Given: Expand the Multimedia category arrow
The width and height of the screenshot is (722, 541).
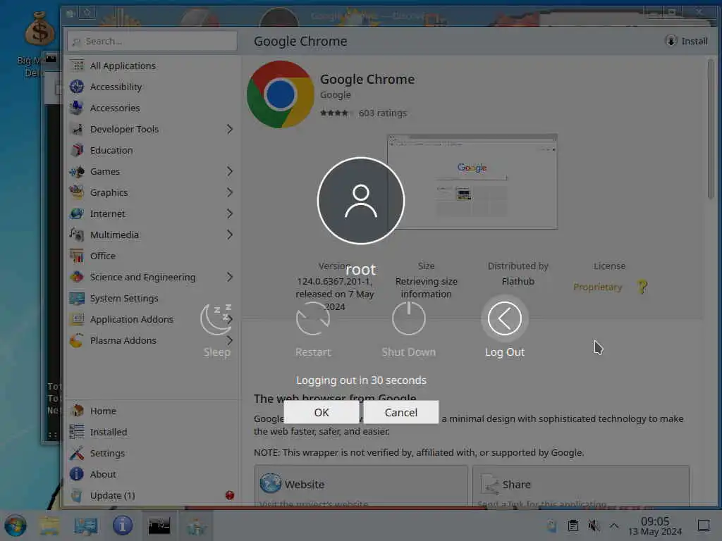Looking at the screenshot, I should tap(229, 235).
